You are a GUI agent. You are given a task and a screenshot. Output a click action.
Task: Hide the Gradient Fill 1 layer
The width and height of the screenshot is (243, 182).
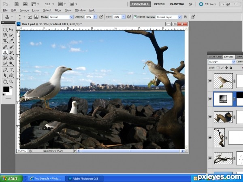pyautogui.click(x=210, y=99)
